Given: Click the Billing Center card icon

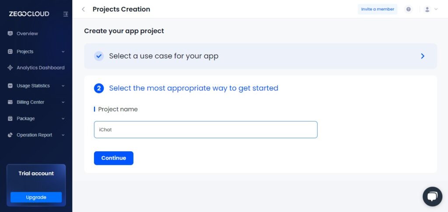Looking at the screenshot, I should (x=10, y=102).
